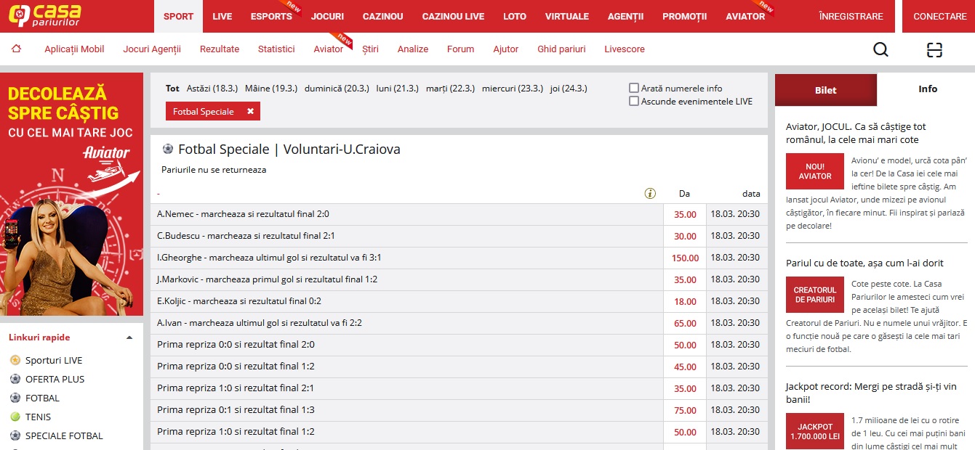The width and height of the screenshot is (975, 450).
Task: Filter events by Mâine (19.3.)
Action: click(x=271, y=89)
